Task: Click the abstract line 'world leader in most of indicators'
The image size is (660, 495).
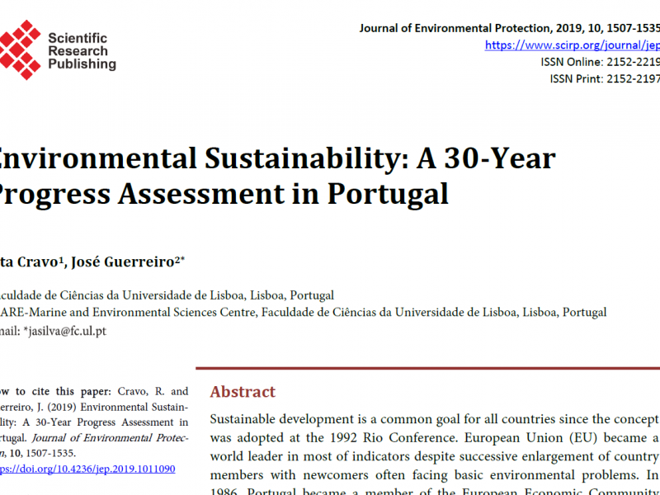Action: pyautogui.click(x=435, y=456)
